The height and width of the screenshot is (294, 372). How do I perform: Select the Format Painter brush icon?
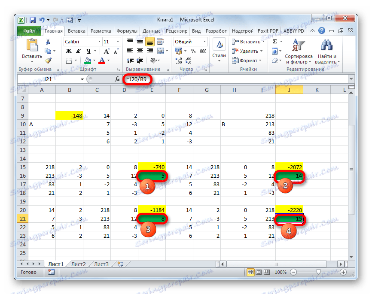48,61
